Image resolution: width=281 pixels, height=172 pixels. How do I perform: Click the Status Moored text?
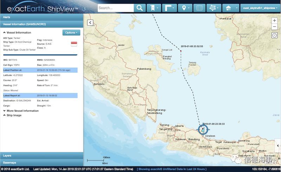pos(11,91)
